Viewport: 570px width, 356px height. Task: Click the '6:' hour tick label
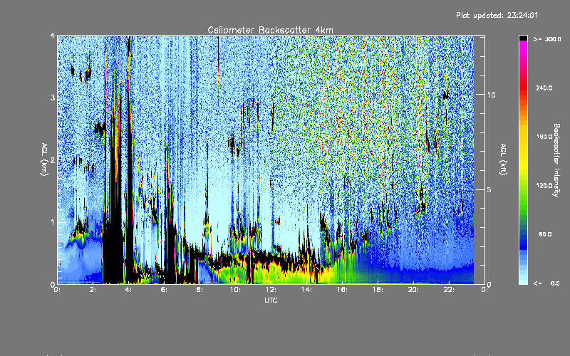(x=165, y=290)
